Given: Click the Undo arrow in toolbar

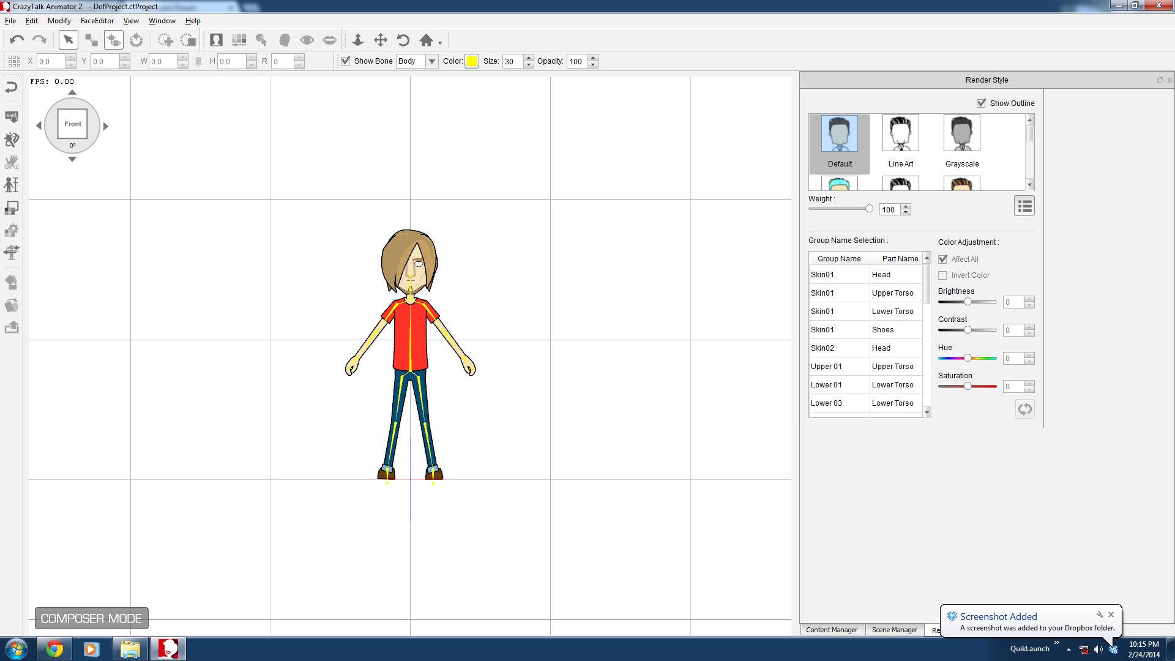Looking at the screenshot, I should coord(17,40).
